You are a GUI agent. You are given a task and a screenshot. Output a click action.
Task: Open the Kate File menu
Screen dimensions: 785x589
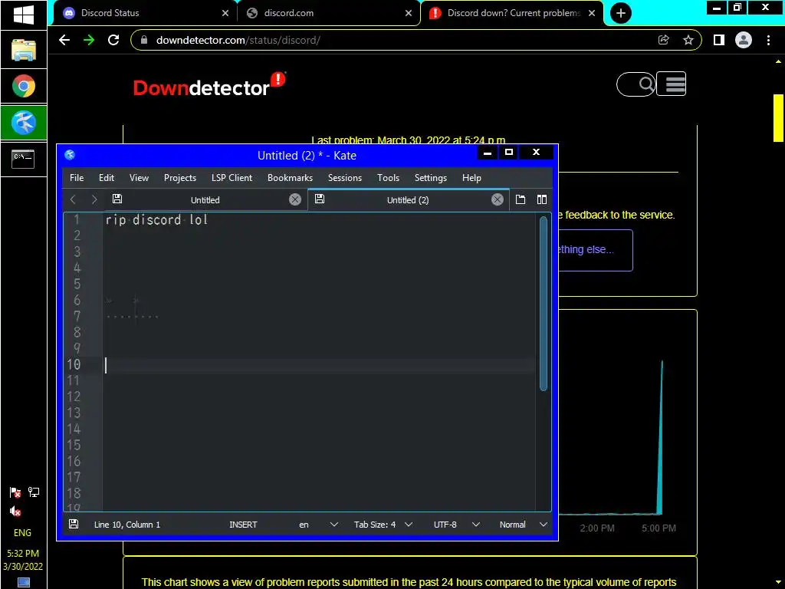pyautogui.click(x=77, y=178)
